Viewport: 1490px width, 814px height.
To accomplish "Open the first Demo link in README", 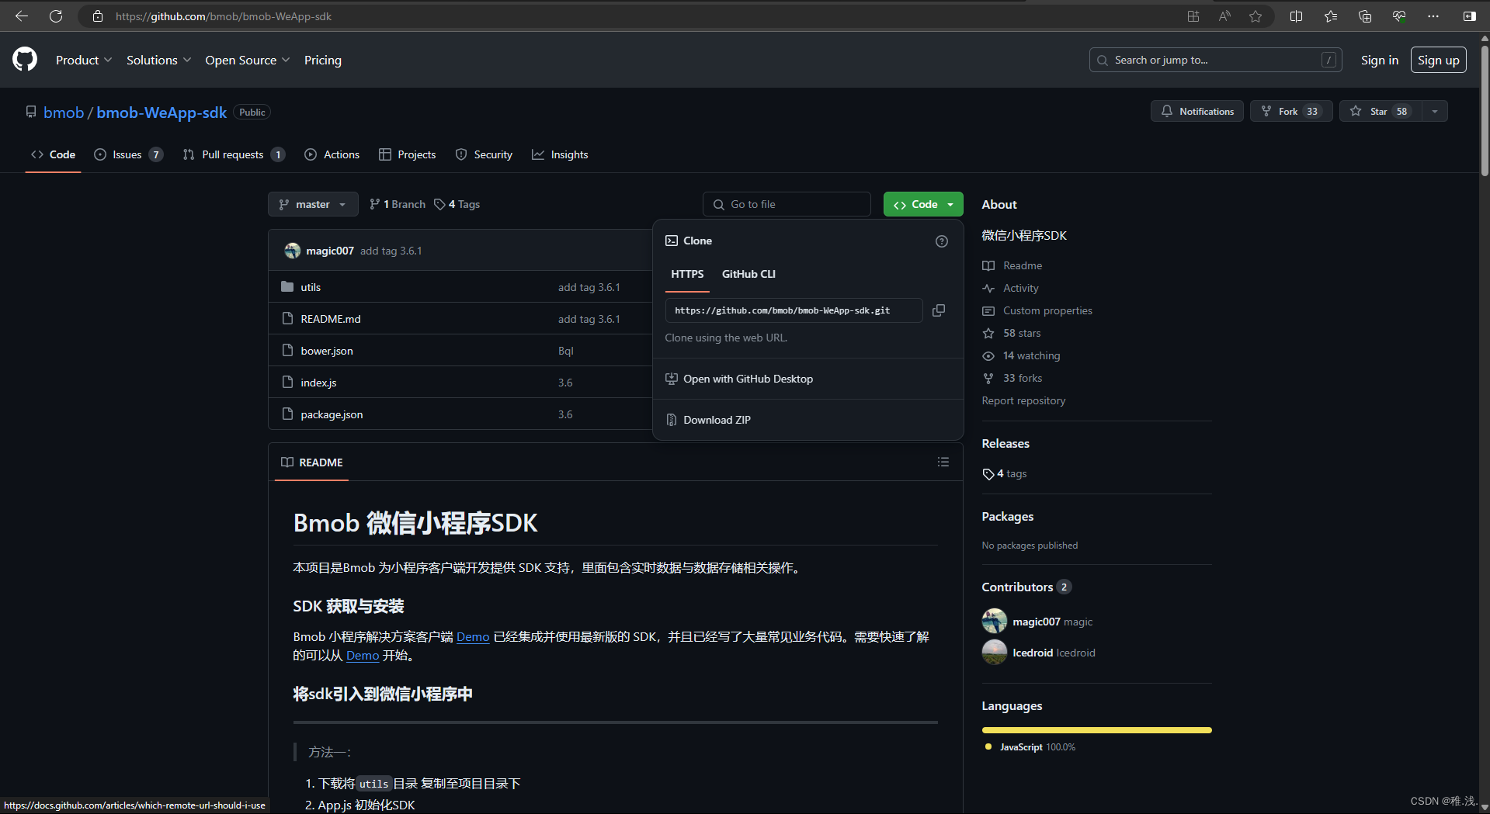I will (x=473, y=636).
